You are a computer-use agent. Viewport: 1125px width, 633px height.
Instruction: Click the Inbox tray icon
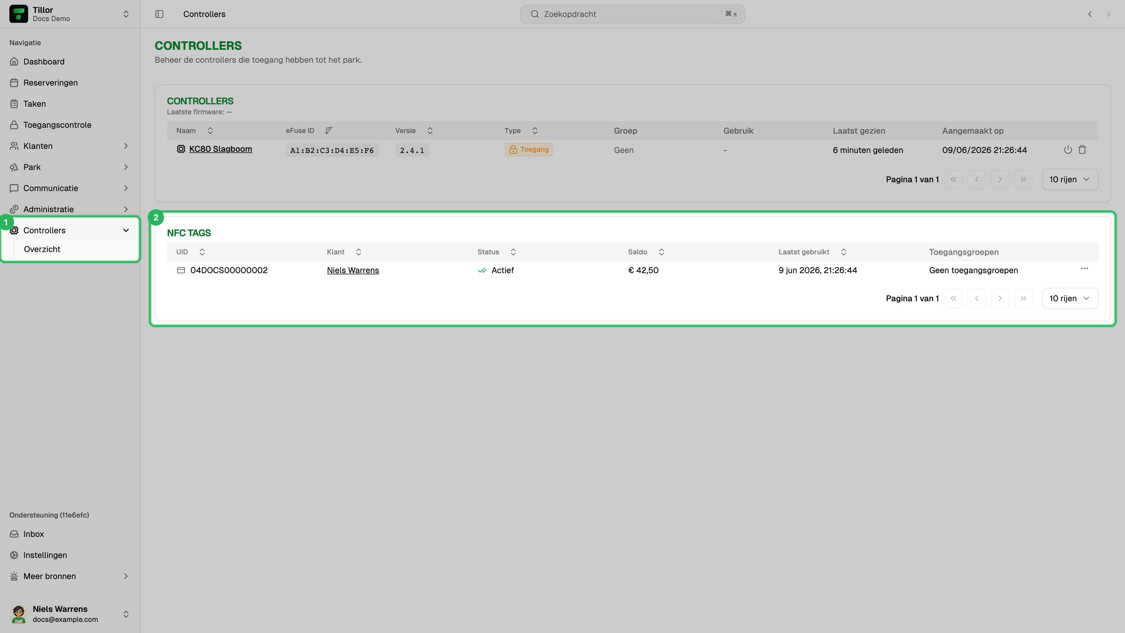(x=14, y=534)
